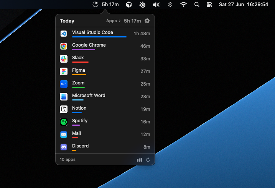This screenshot has height=188, width=275.
Task: Click the 3D box icon in menu bar
Action: pyautogui.click(x=129, y=5)
